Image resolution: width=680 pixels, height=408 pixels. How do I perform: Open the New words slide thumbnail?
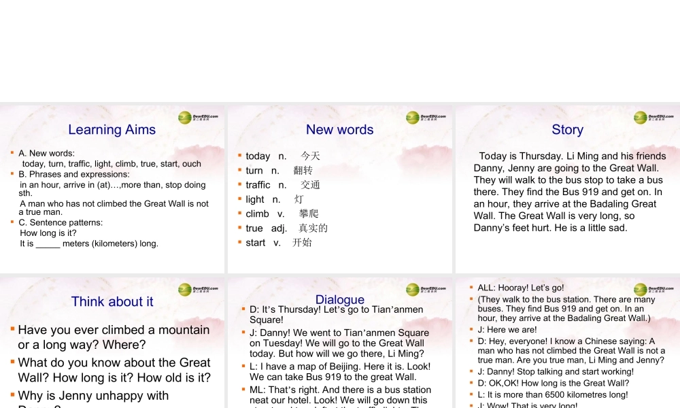click(339, 189)
